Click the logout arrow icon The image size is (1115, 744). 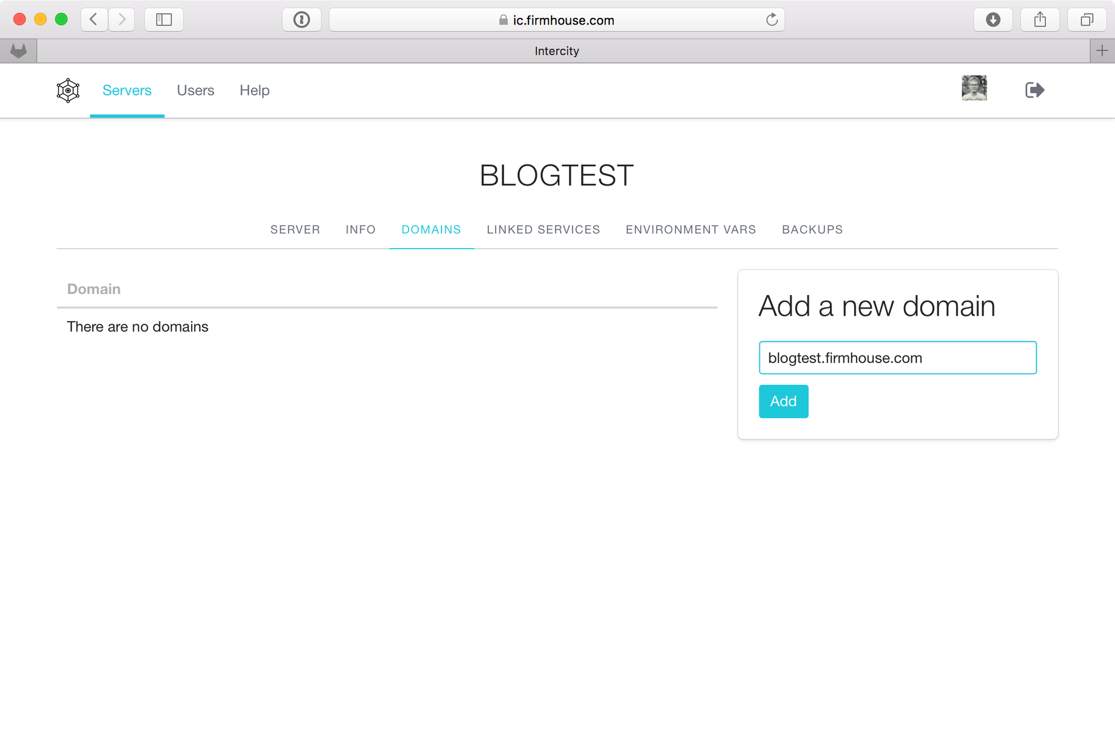tap(1035, 90)
